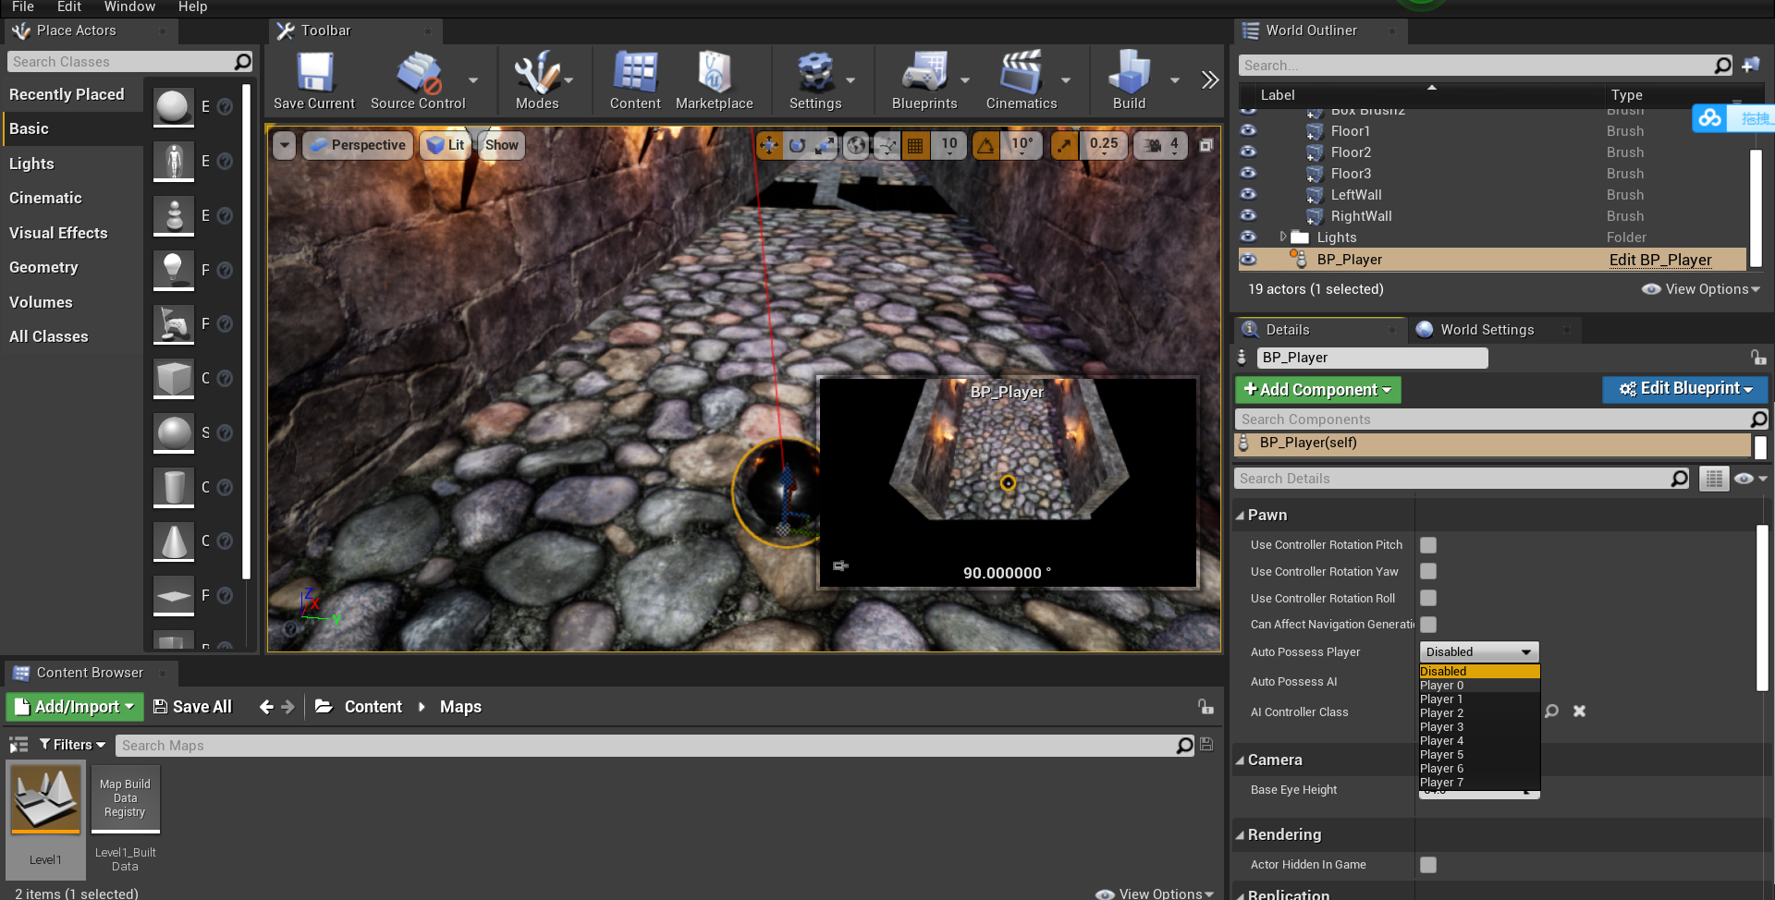Select the rotate gizmo mode

(x=797, y=145)
